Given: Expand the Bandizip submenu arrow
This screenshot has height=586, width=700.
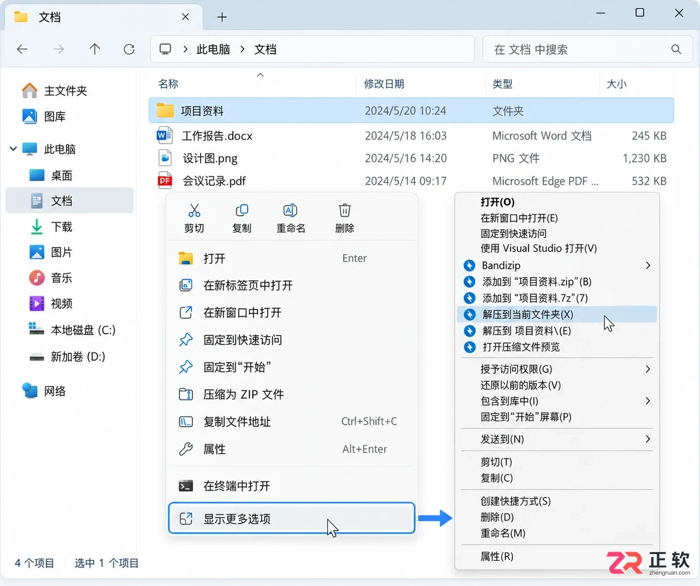Looking at the screenshot, I should [648, 265].
